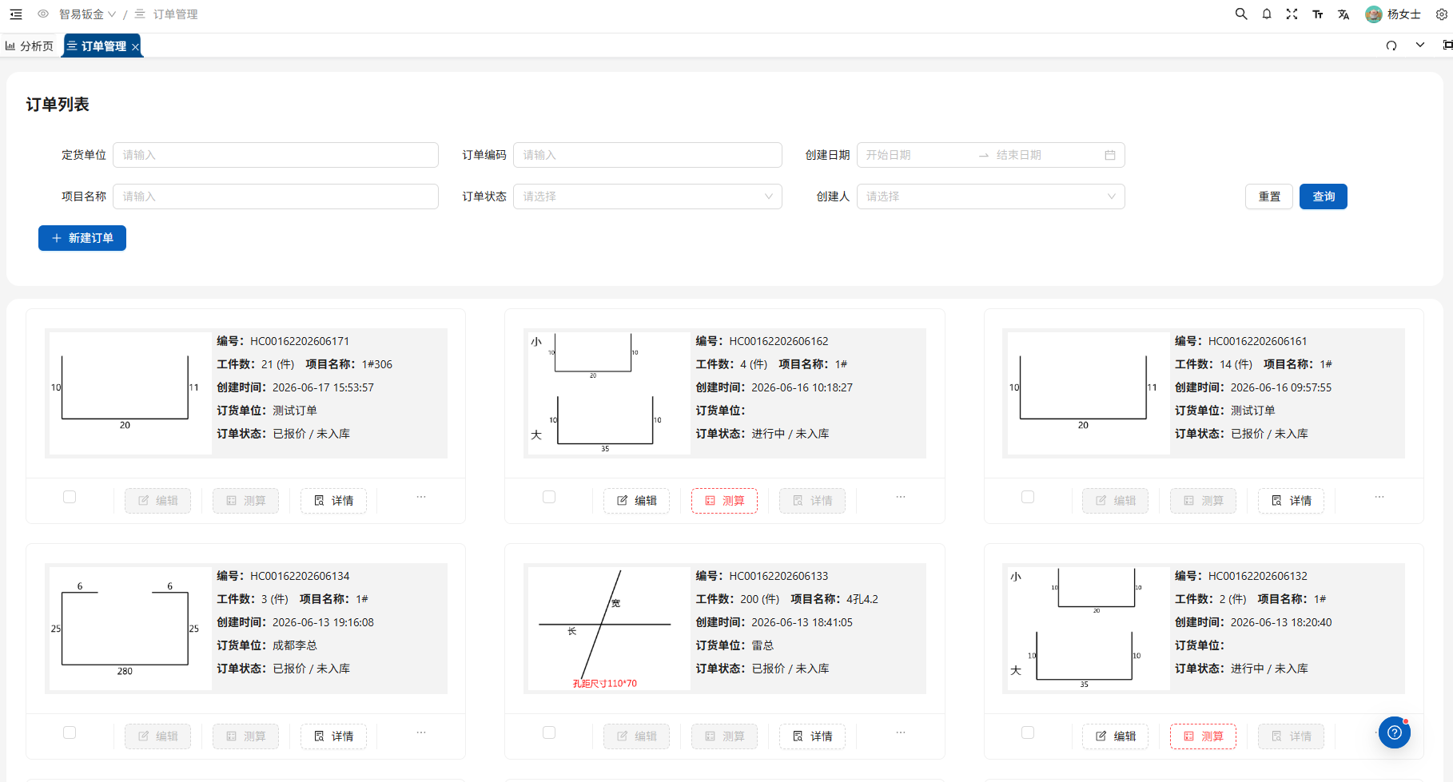The height and width of the screenshot is (782, 1453).
Task: Open the calendar icon in 创建日期
Action: click(x=1110, y=155)
